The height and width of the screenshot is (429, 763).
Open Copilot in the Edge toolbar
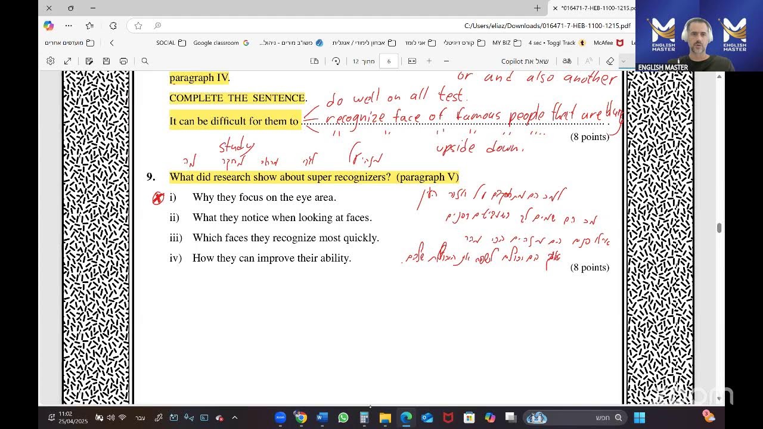49,26
